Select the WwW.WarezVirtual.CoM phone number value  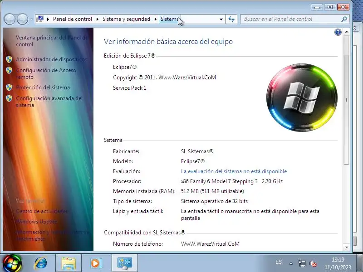[x=210, y=244]
